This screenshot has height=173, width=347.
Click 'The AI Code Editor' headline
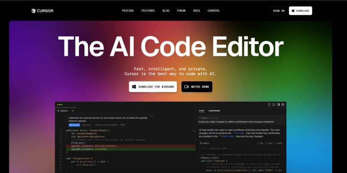[171, 47]
